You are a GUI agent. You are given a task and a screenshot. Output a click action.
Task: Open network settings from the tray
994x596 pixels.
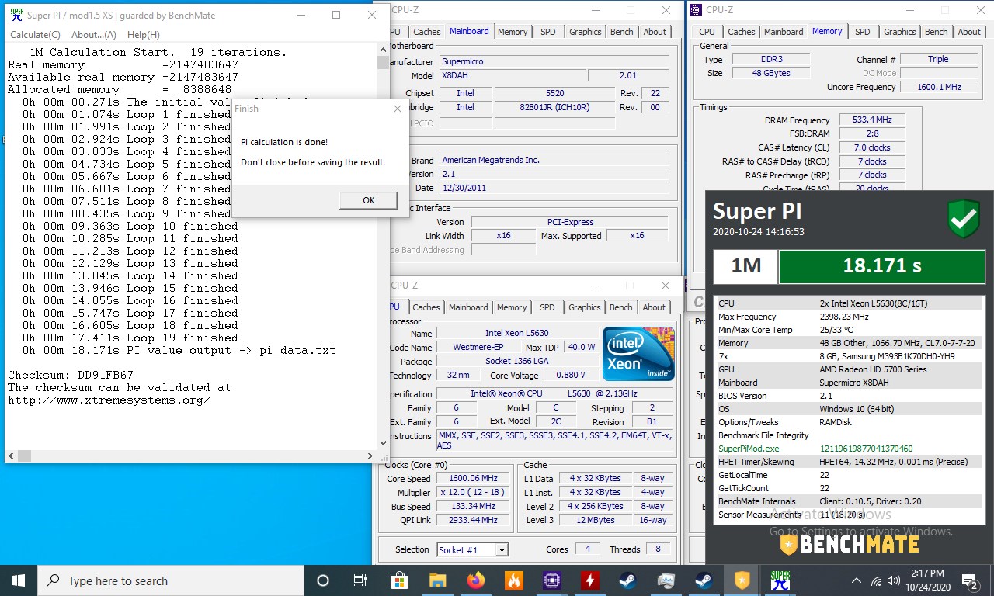(x=876, y=580)
